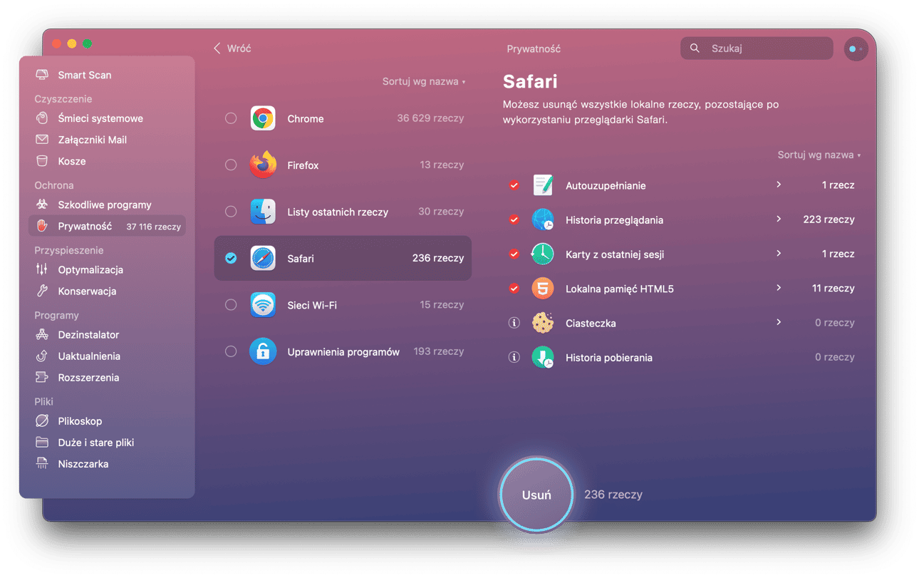Image resolution: width=919 pixels, height=578 pixels.
Task: Uncheck the Lokalna pamięć HTML5 checkbox
Action: click(x=514, y=289)
